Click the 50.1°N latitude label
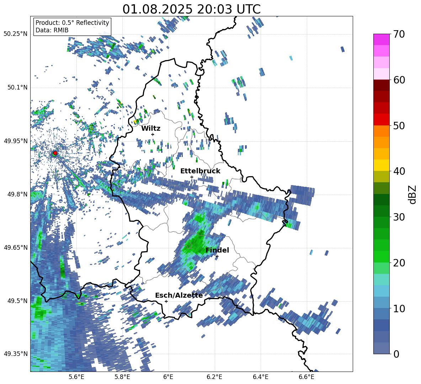421x384 pixels. pyautogui.click(x=17, y=88)
